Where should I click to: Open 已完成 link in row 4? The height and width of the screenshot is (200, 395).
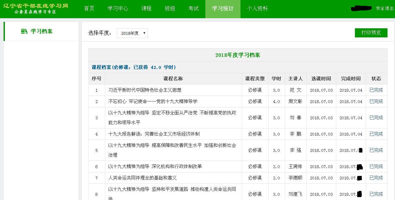point(376,134)
